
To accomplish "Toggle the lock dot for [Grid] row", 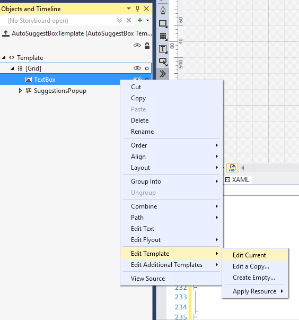I will click(x=147, y=68).
